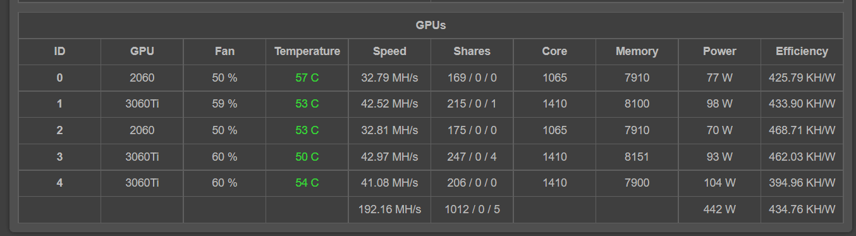
Task: Select the Speed column header
Action: [x=389, y=51]
